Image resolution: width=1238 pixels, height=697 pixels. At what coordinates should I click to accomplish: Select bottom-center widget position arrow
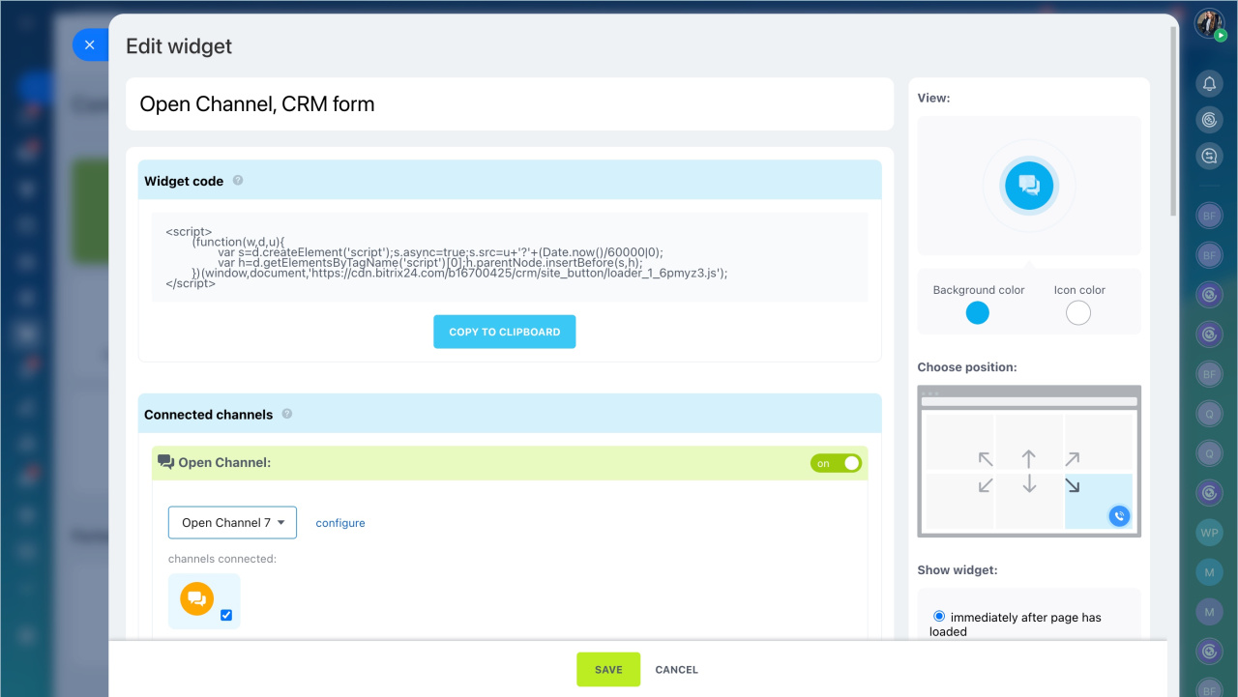(x=1029, y=484)
